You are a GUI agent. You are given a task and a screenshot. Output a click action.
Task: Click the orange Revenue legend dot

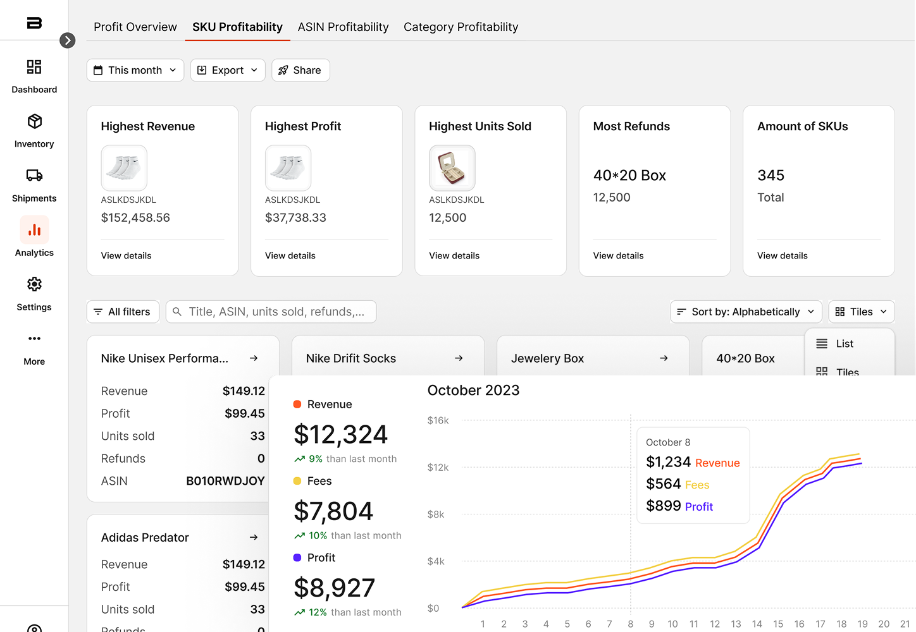[x=297, y=404]
